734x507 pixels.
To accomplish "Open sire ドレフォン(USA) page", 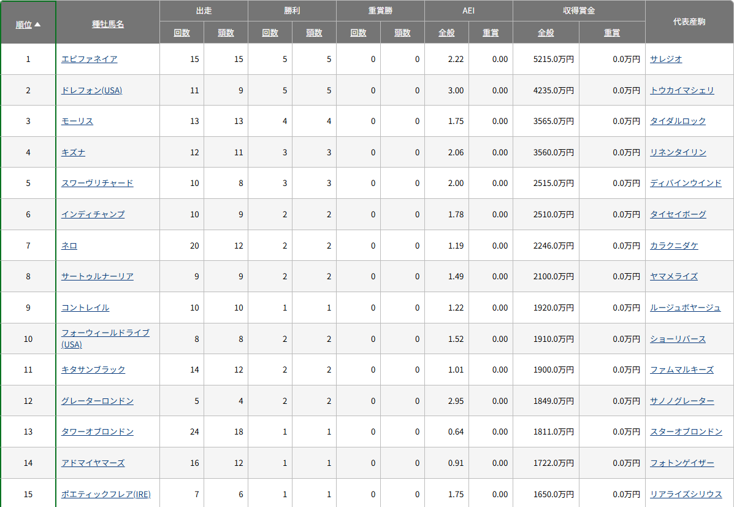I will click(x=92, y=90).
